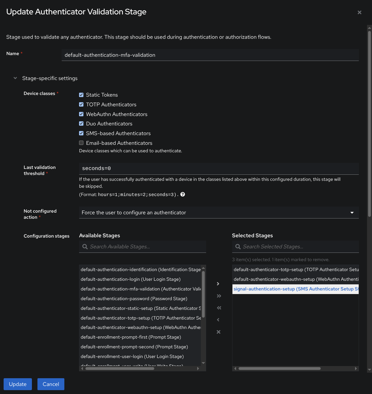Click the X delete marked stages icon
The image size is (372, 394).
219,332
